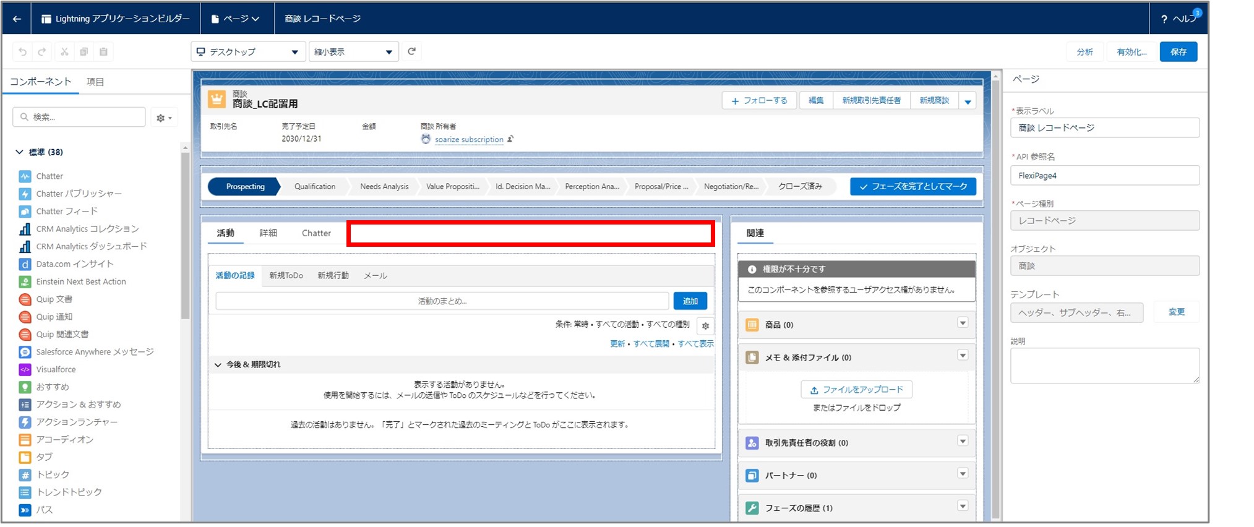The height and width of the screenshot is (527, 1254).
Task: Click the 保存 save button
Action: click(x=1179, y=52)
